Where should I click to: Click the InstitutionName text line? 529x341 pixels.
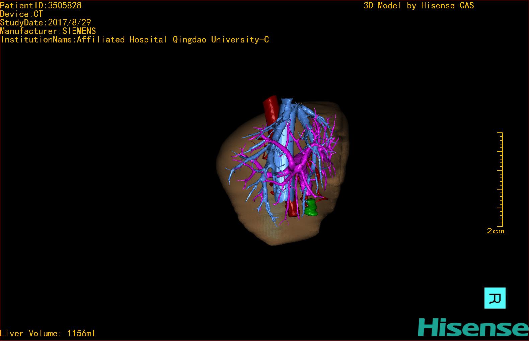135,39
